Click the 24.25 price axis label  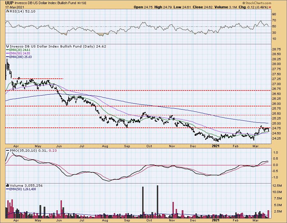(x=276, y=138)
